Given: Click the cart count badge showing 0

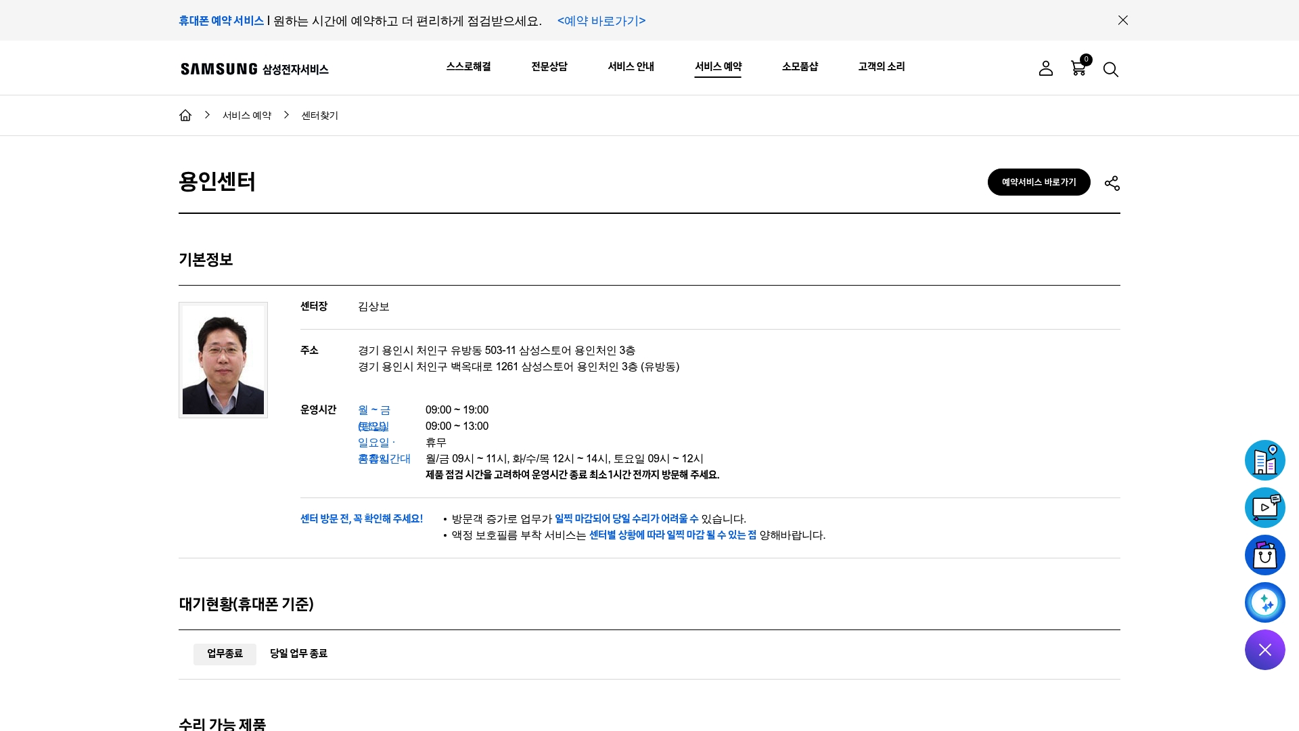Looking at the screenshot, I should click(1086, 60).
